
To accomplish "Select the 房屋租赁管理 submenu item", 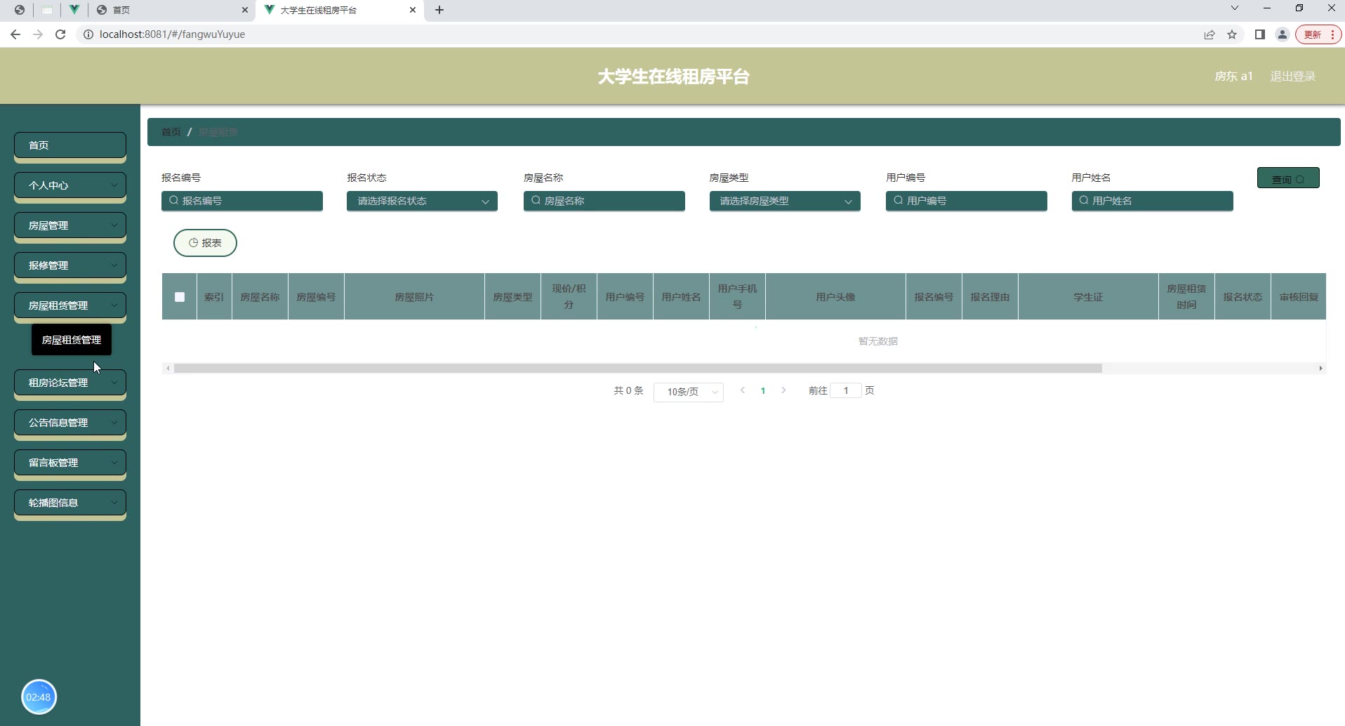I will (x=72, y=340).
